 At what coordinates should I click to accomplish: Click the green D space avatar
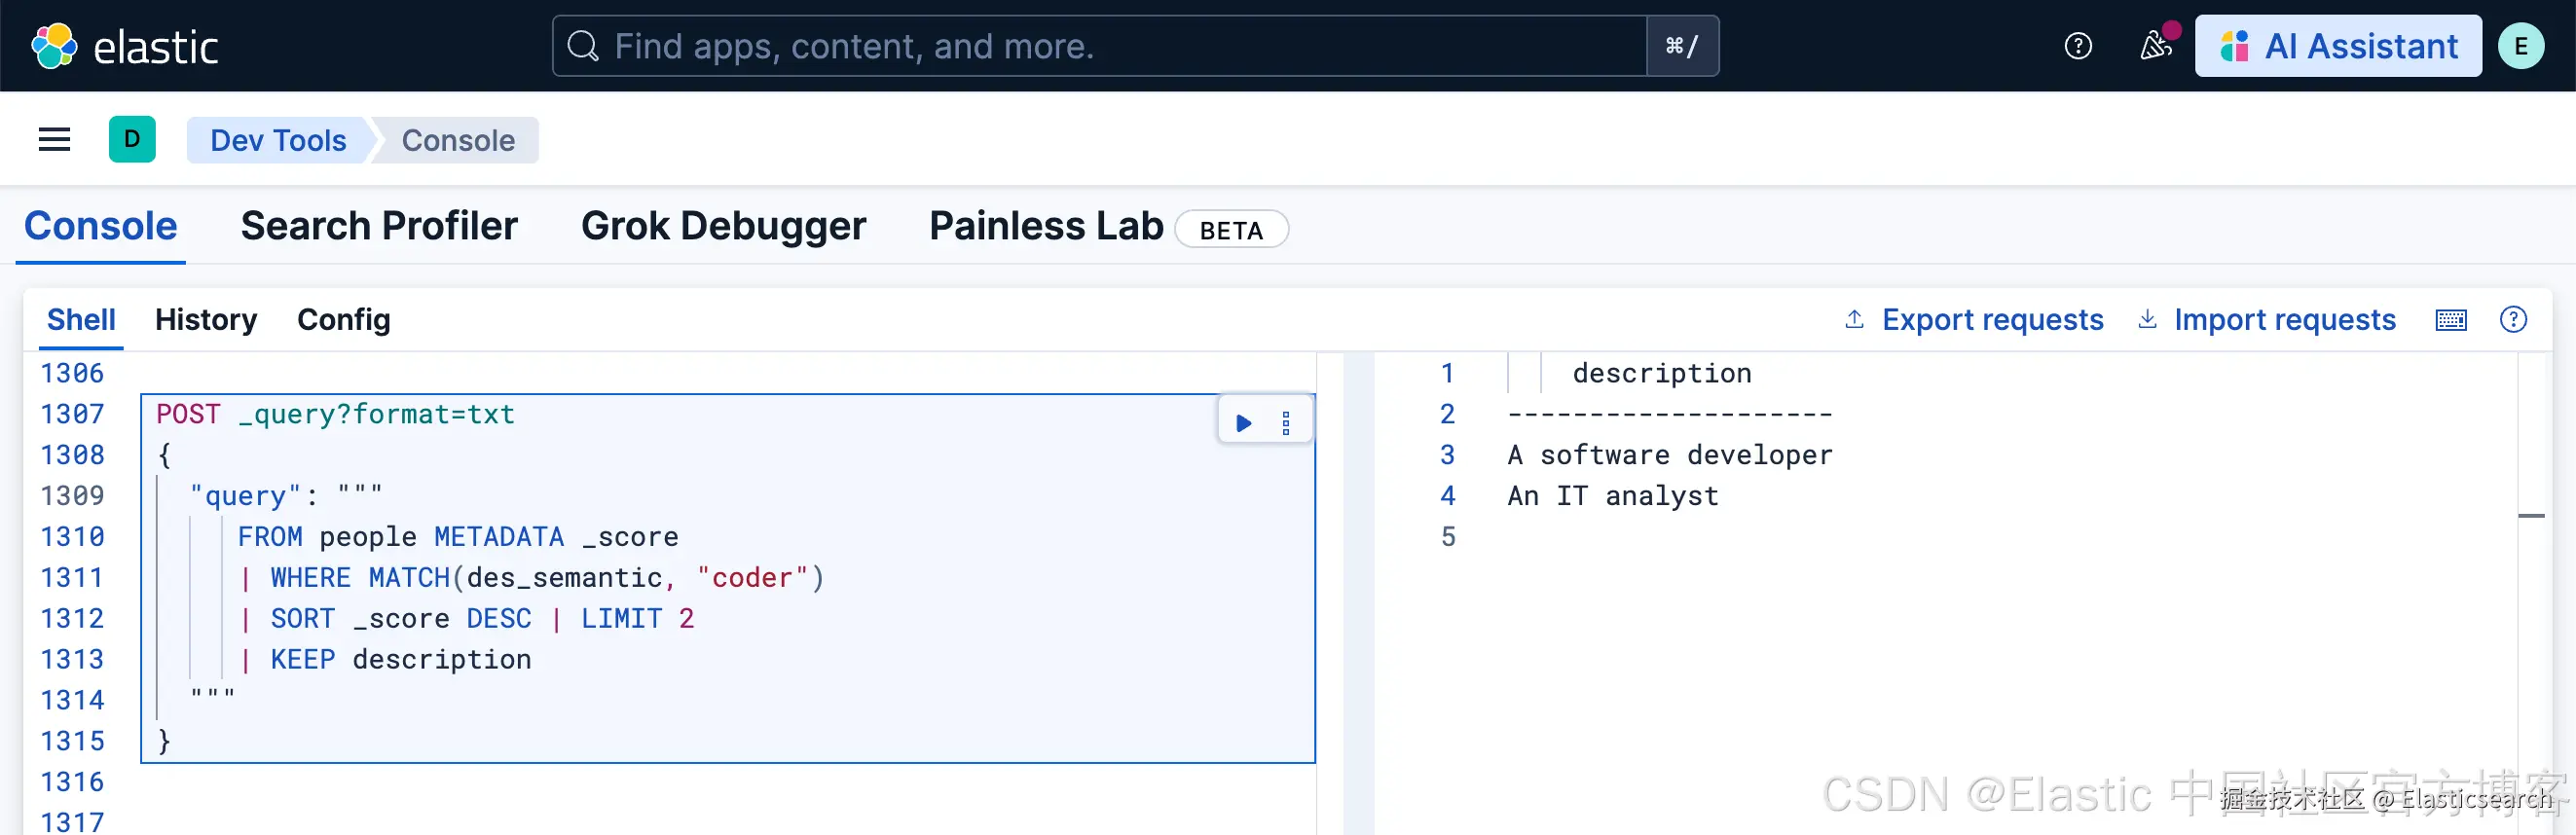132,140
